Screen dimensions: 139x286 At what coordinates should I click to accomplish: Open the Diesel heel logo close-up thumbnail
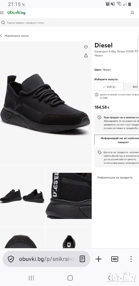coord(68,196)
